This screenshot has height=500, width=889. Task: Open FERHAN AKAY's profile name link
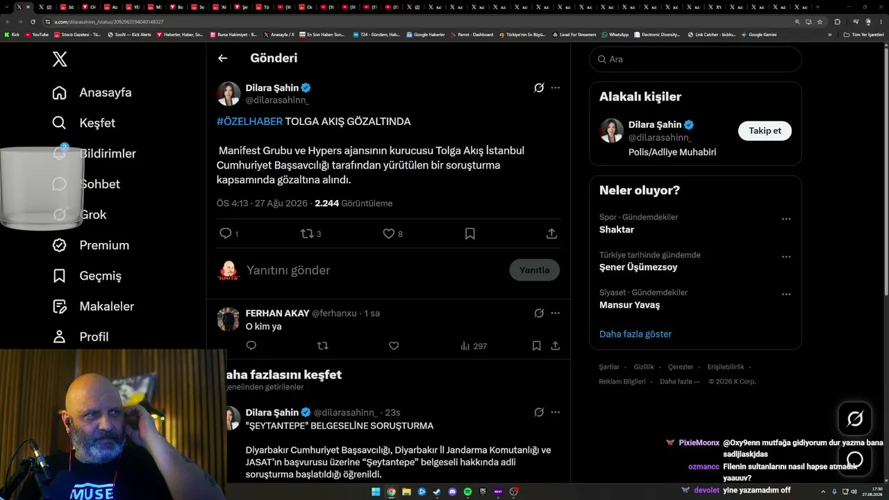pyautogui.click(x=277, y=313)
